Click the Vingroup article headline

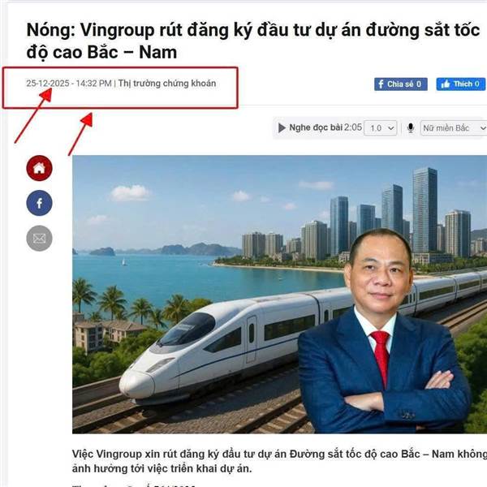coord(253,41)
